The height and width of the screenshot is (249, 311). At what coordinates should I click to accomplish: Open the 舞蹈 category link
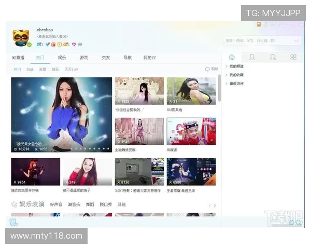pos(90,204)
